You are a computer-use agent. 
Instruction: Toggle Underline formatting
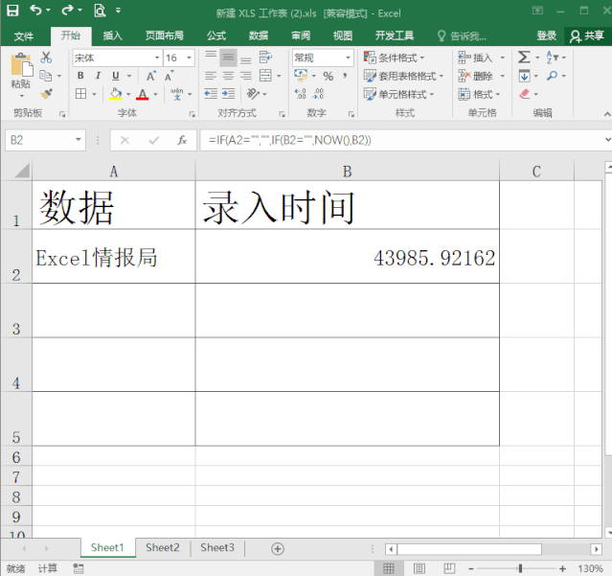(x=116, y=76)
